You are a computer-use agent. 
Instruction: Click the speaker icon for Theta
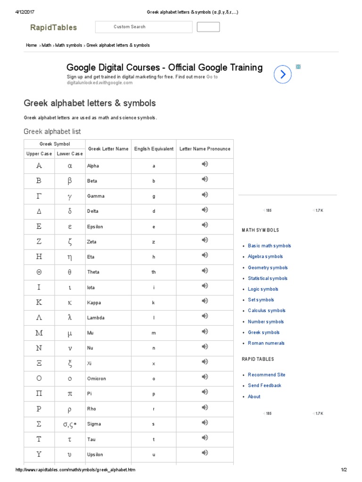(x=205, y=271)
